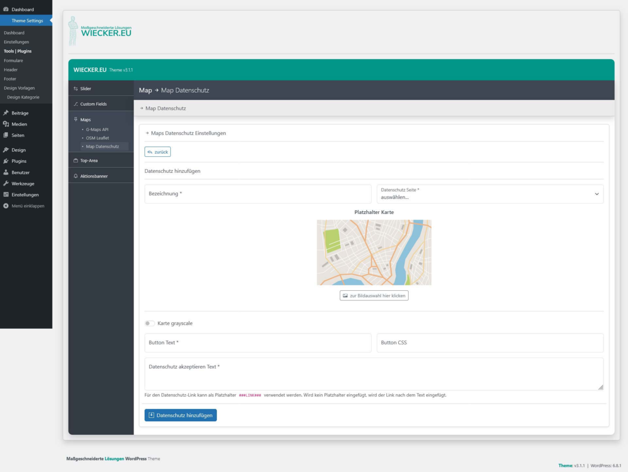Open Plugins using its plug icon

click(x=6, y=161)
